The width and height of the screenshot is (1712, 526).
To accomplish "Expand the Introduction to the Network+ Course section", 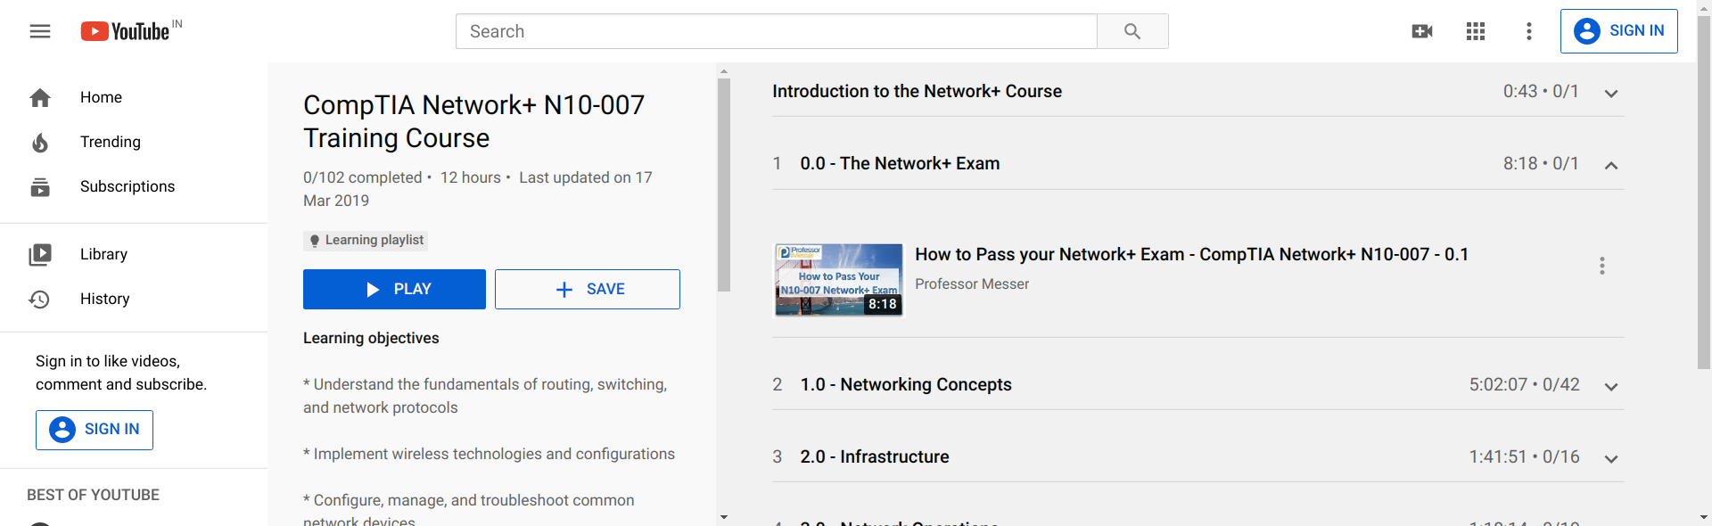I will [1611, 93].
